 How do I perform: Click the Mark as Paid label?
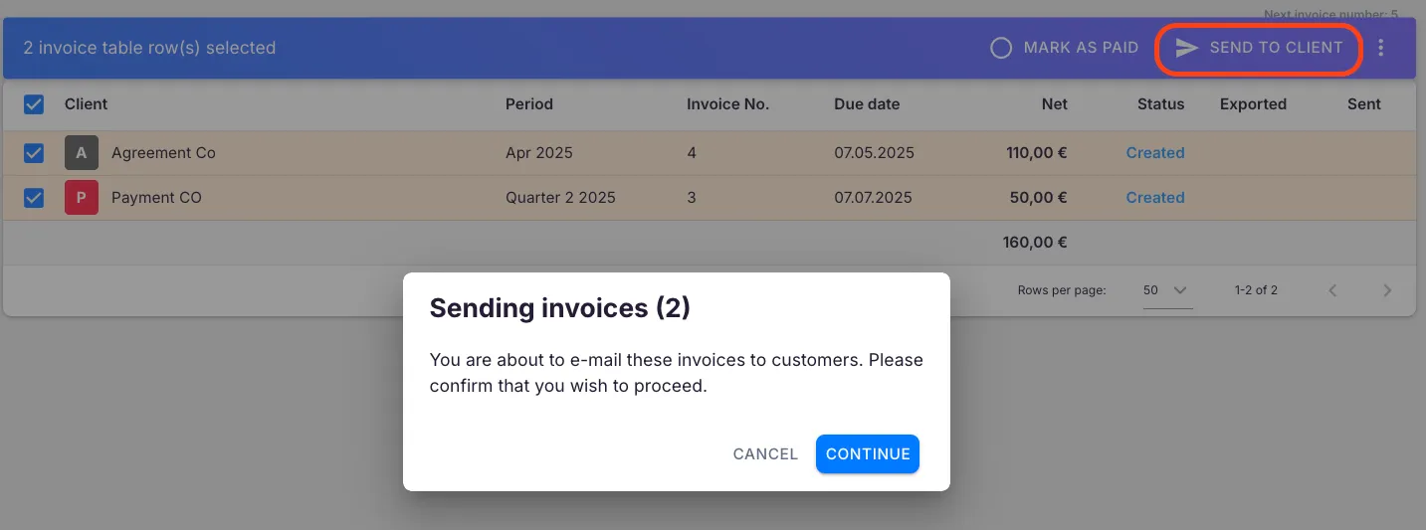1081,48
